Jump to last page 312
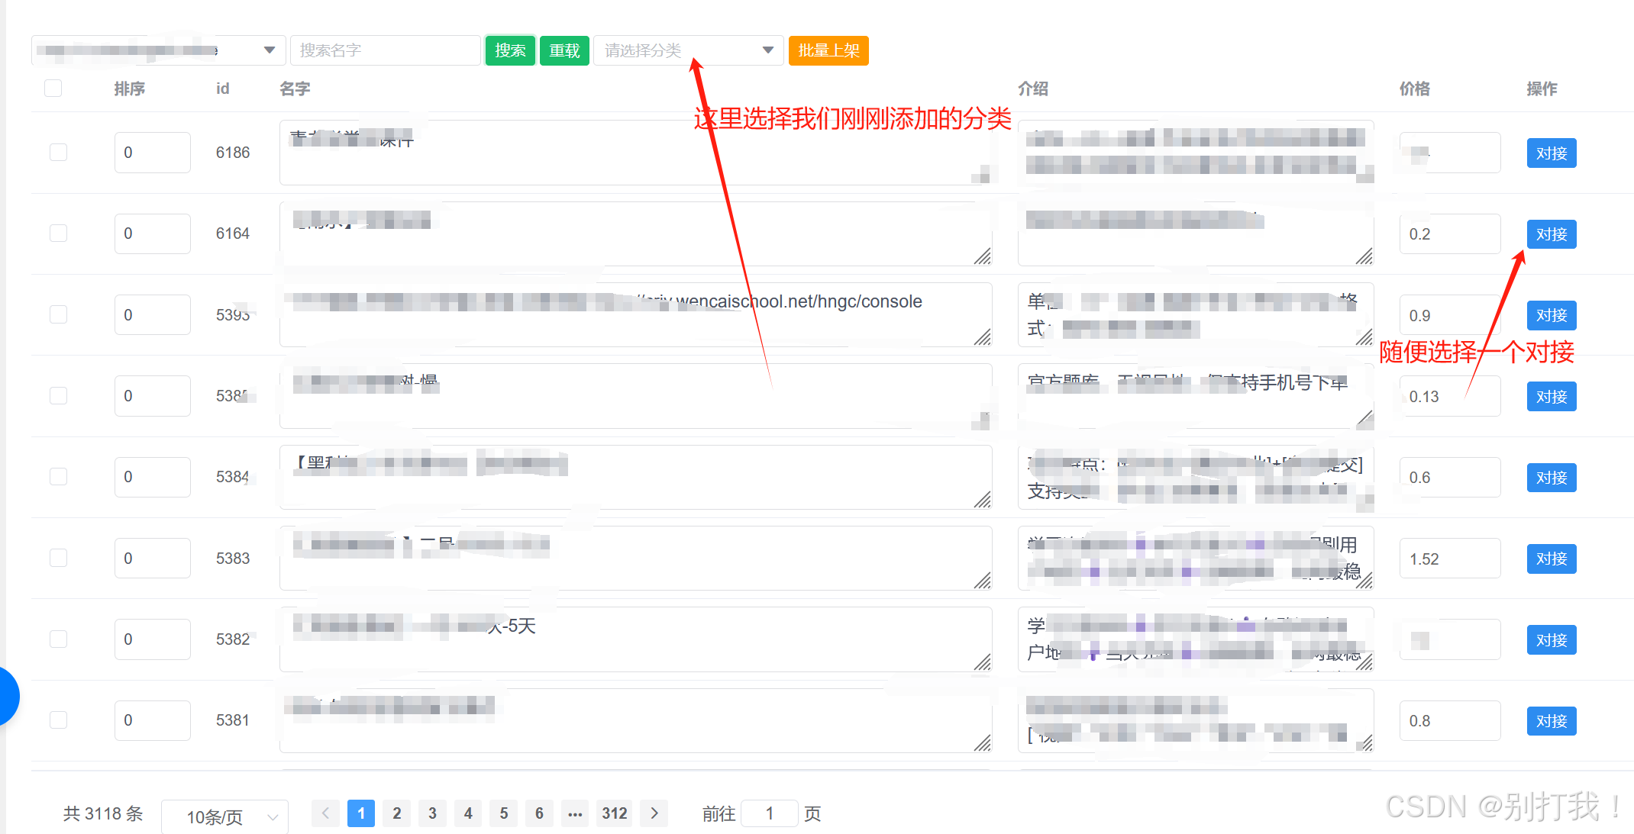This screenshot has width=1634, height=834. coord(615,813)
